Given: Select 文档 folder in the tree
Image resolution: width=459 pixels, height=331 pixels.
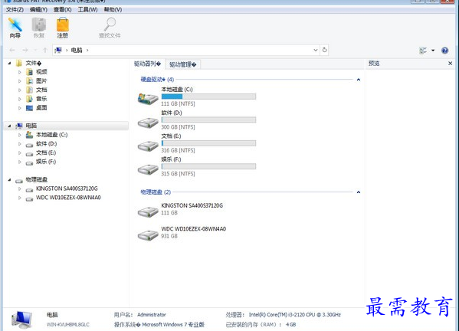Looking at the screenshot, I should click(41, 90).
